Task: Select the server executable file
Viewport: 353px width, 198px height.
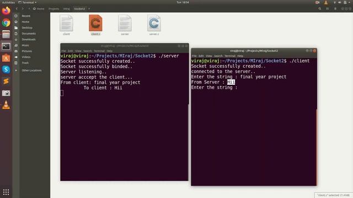Action: (x=125, y=23)
